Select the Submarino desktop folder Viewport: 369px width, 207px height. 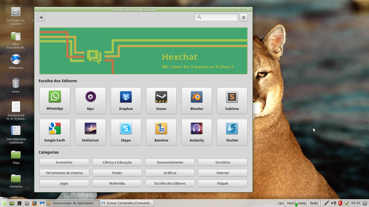tap(16, 181)
